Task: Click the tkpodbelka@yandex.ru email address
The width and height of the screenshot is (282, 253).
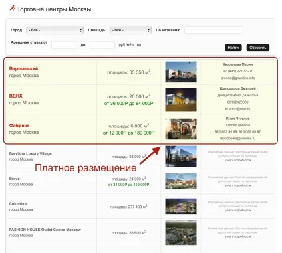Action: [x=237, y=138]
